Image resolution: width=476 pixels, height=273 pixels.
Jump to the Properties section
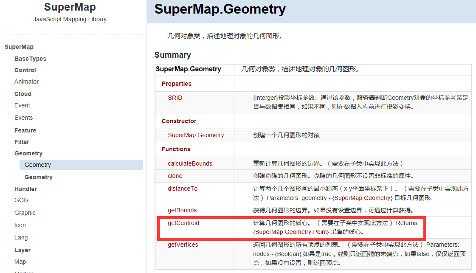(x=176, y=84)
